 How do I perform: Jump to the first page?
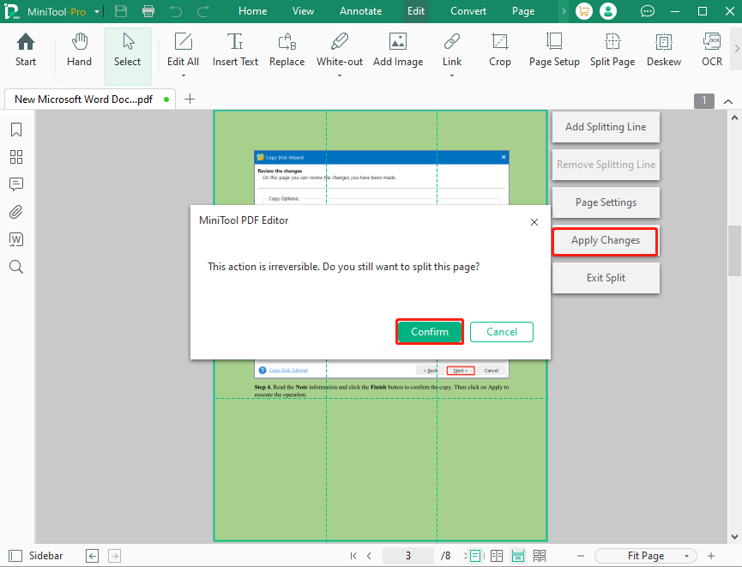[353, 556]
